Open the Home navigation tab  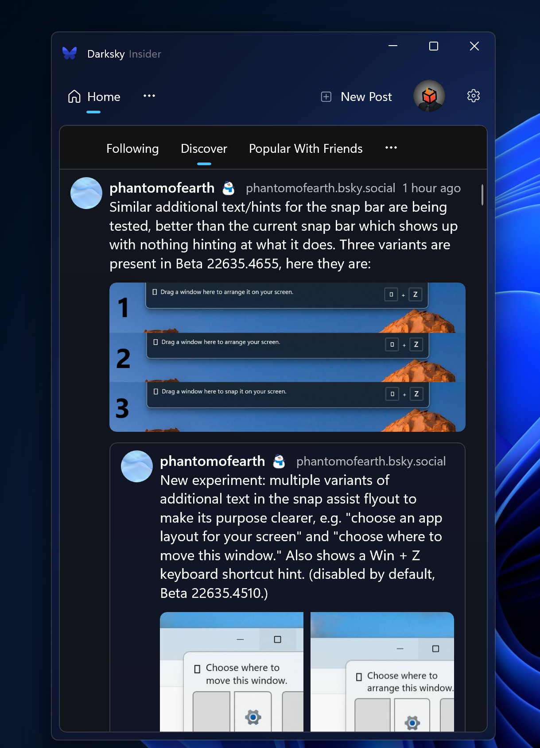pyautogui.click(x=94, y=97)
